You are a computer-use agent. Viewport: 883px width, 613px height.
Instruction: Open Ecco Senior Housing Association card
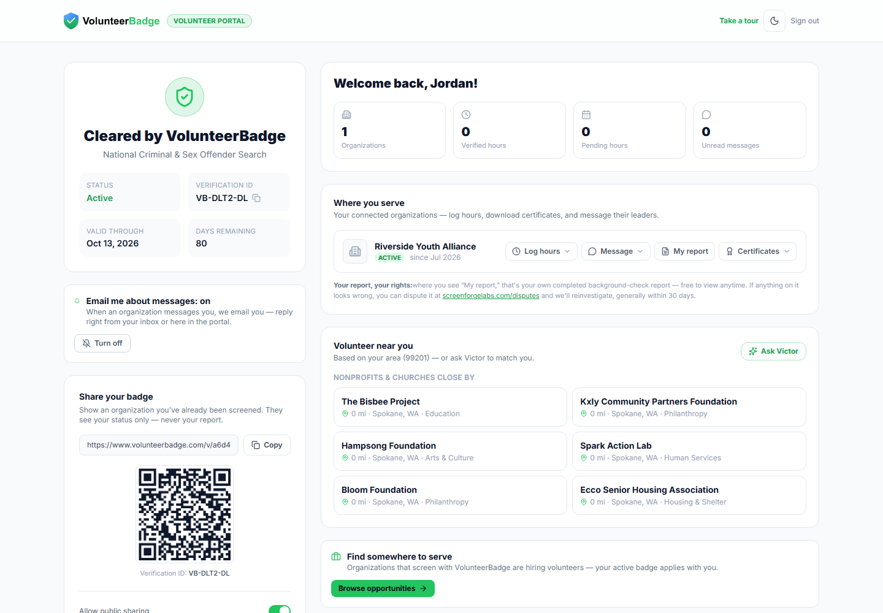pos(689,495)
